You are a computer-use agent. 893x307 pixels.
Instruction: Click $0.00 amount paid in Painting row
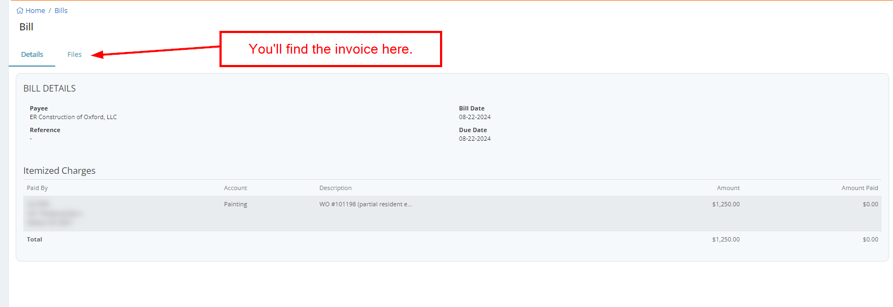click(870, 204)
